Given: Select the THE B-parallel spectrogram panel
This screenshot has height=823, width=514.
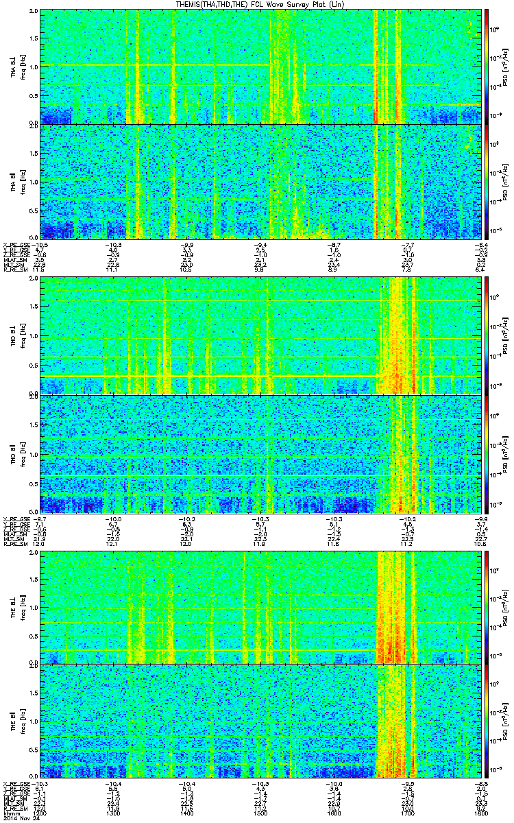Looking at the screenshot, I should [260, 721].
